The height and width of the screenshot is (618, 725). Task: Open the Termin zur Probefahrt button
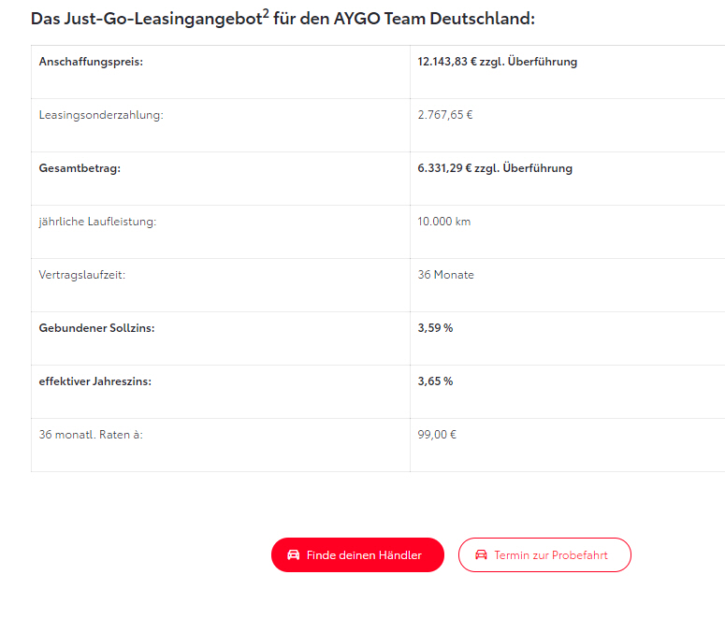[544, 554]
